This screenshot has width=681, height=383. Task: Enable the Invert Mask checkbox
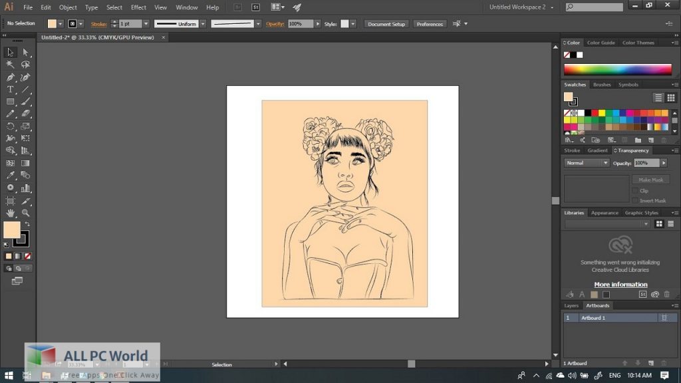(x=635, y=200)
